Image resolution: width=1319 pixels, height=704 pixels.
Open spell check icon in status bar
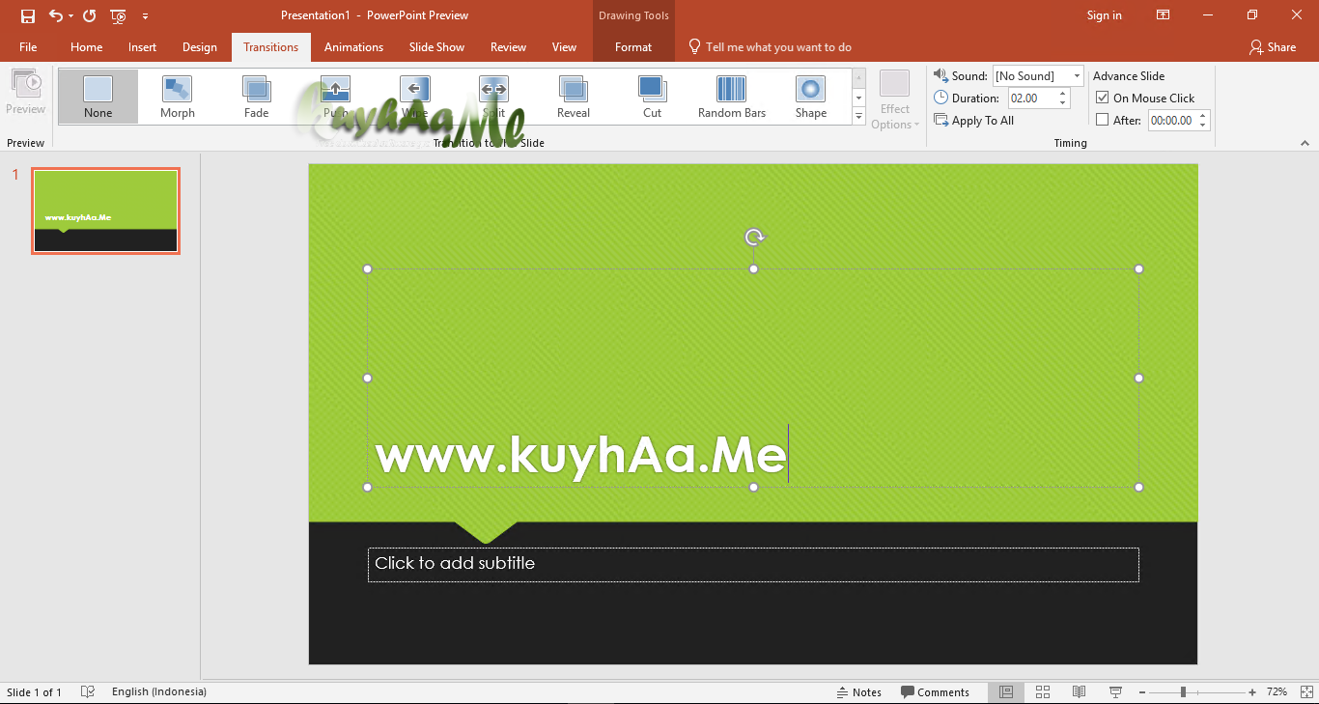tap(88, 691)
